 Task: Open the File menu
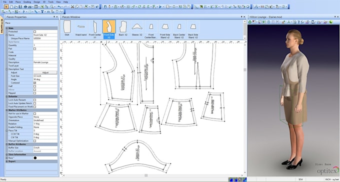(5, 2)
